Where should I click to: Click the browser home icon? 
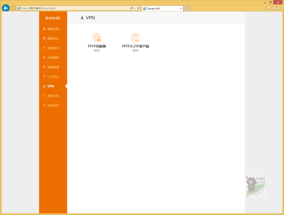tap(269, 8)
